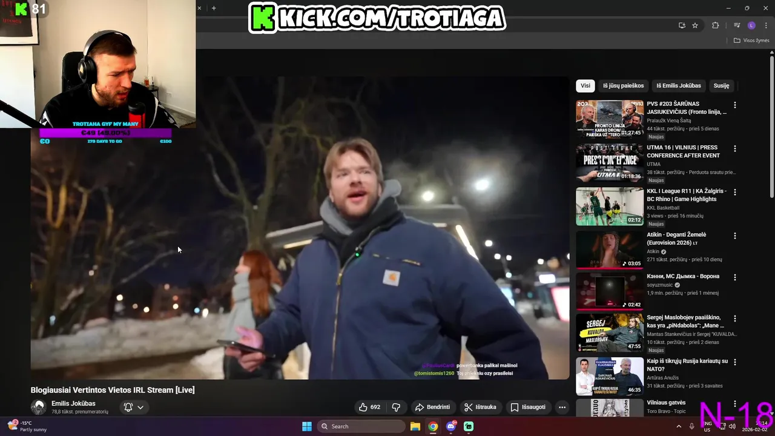Screen dimensions: 775x436
Task: Open options menu for Kaip iš tikrųjų Rusija
Action: click(x=735, y=362)
